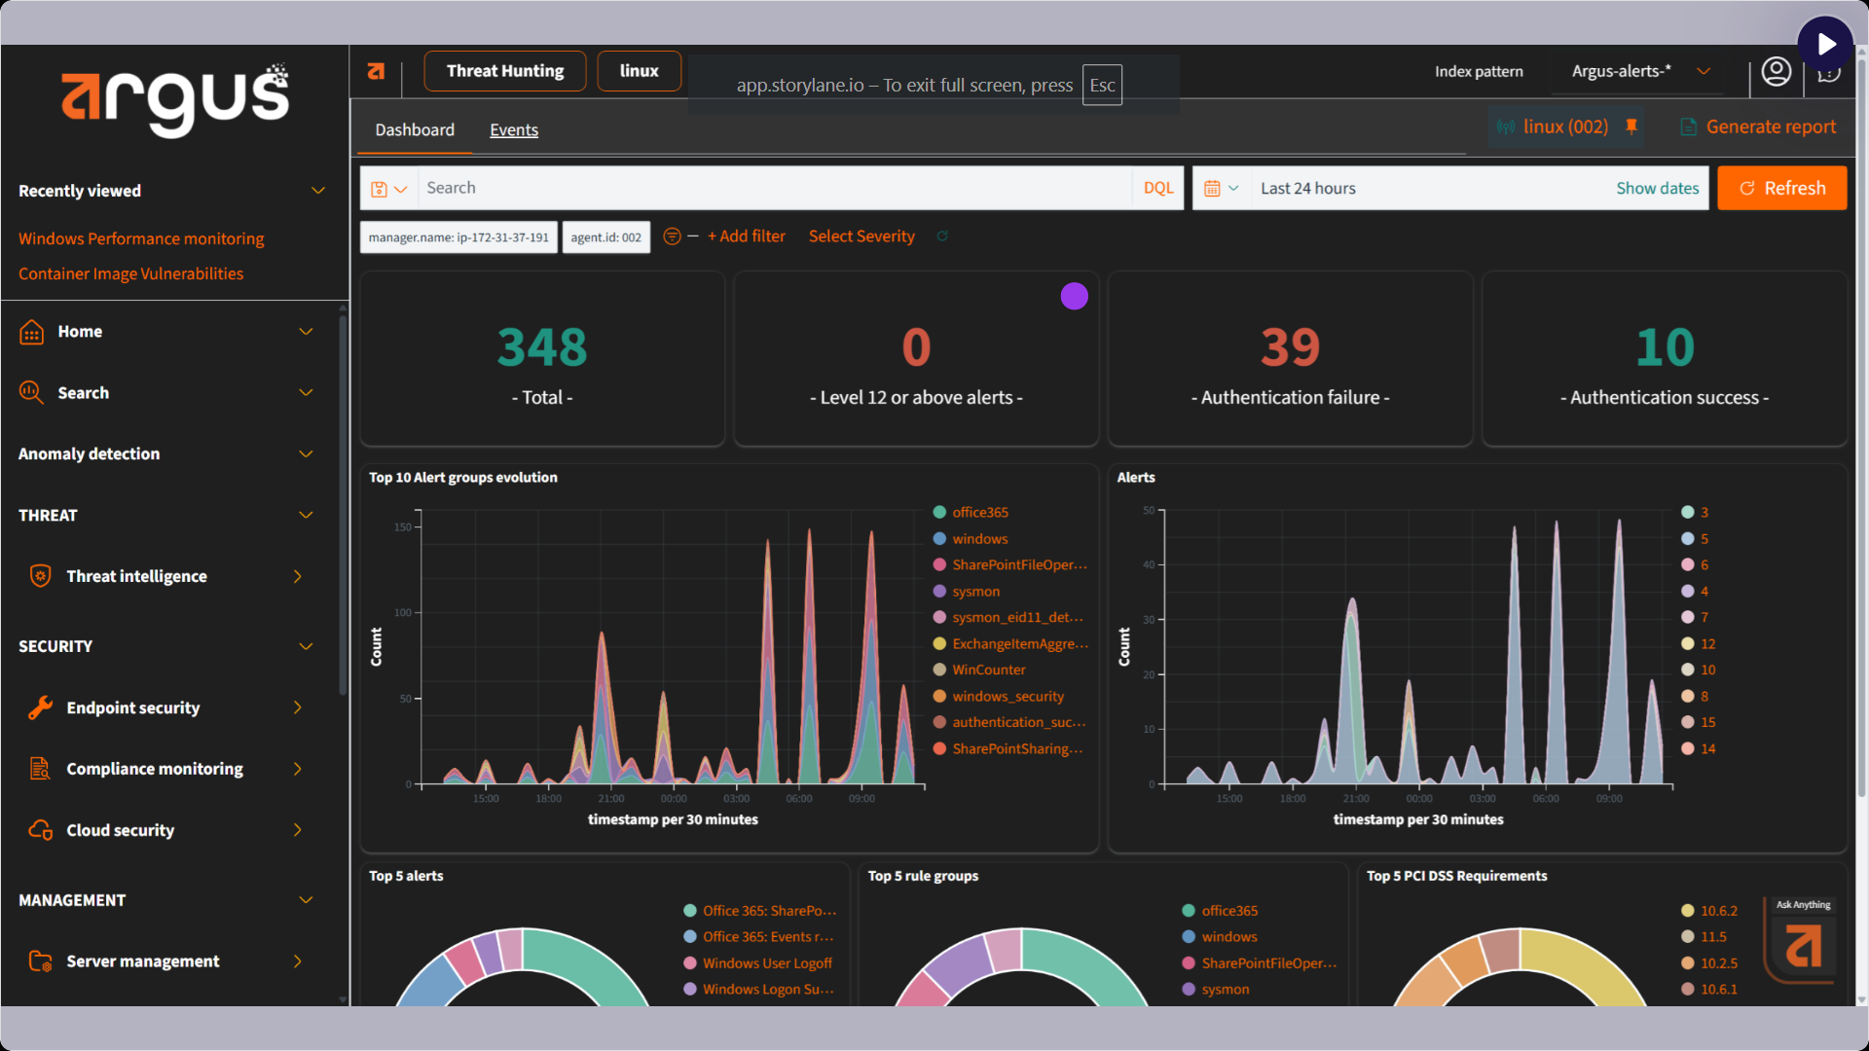Click the reload icon next to Select Severity
The width and height of the screenshot is (1869, 1051).
pyautogui.click(x=942, y=236)
